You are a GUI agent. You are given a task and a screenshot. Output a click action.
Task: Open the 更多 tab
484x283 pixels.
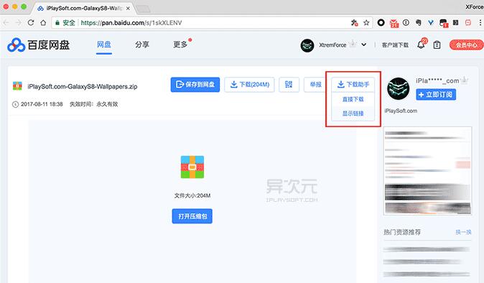[x=180, y=45]
